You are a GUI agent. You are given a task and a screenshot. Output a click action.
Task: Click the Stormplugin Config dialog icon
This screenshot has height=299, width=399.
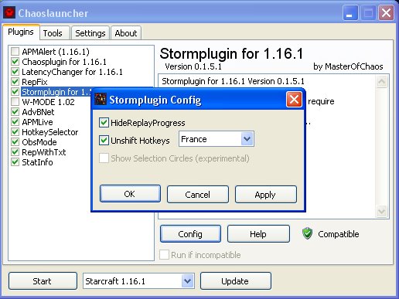tap(101, 100)
